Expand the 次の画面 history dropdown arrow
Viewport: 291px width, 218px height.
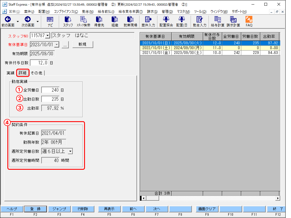(x=38, y=22)
